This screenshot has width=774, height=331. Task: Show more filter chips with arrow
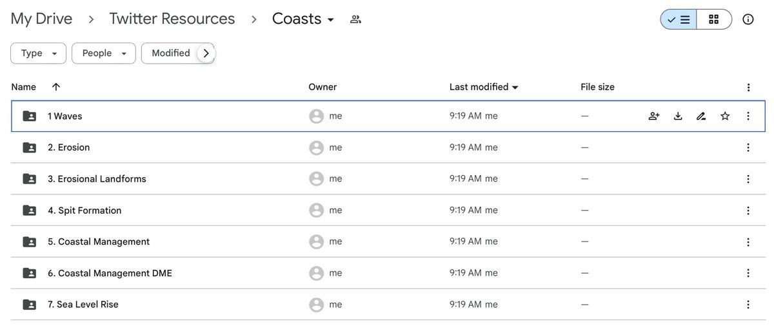(206, 53)
